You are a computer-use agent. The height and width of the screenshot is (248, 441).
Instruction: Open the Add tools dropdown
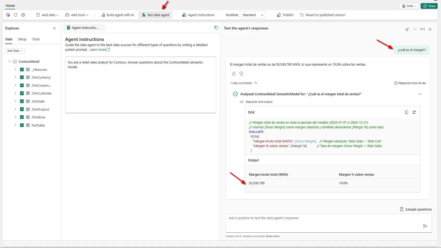(x=77, y=15)
